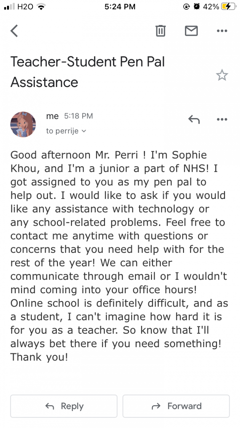Star the Teacher-Student Pen Pal email
This screenshot has width=240, height=428.
(x=222, y=75)
